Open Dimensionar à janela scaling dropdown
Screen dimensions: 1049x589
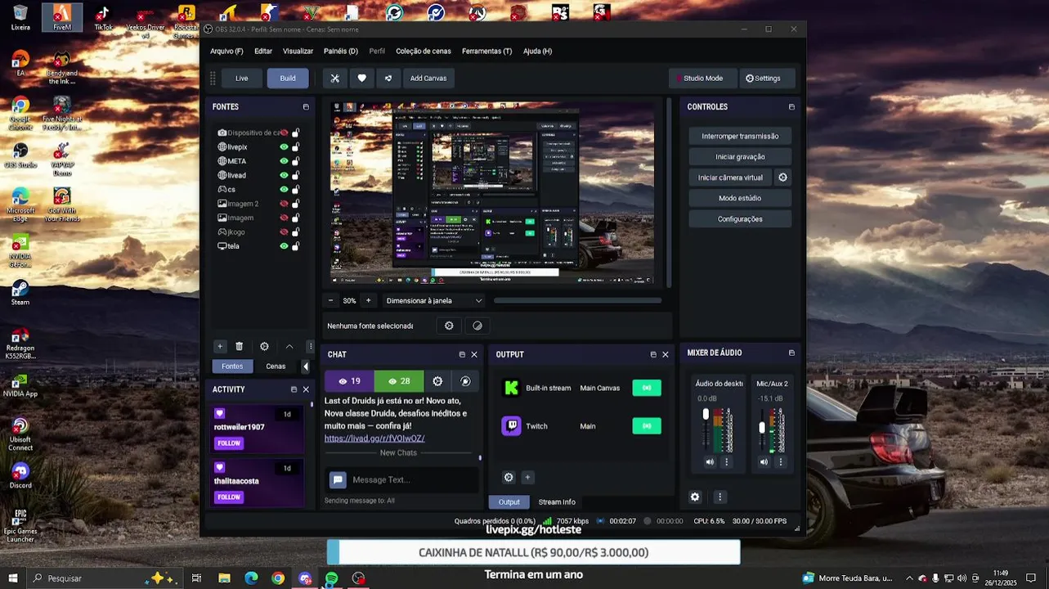click(x=434, y=300)
